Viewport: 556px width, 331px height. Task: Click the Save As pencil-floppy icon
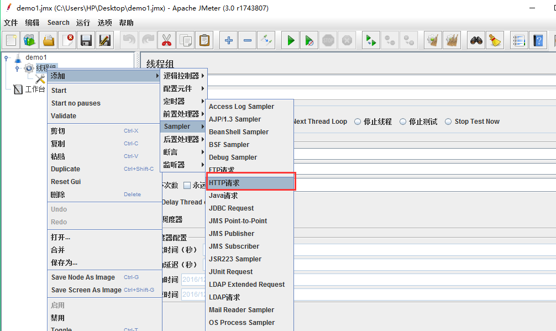pos(105,40)
